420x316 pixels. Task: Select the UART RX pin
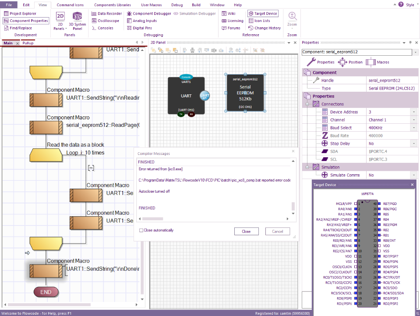pyautogui.click(x=191, y=115)
